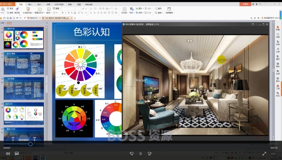
Task: Click the decrease font size icon
Action: tap(86, 9)
